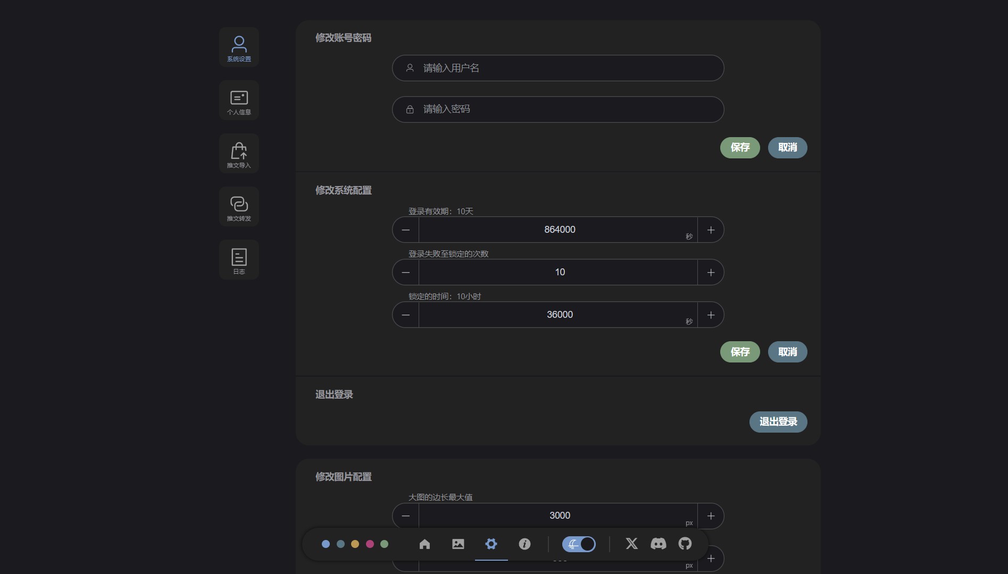Toggle the dark mode switch
This screenshot has width=1008, height=574.
click(x=579, y=544)
